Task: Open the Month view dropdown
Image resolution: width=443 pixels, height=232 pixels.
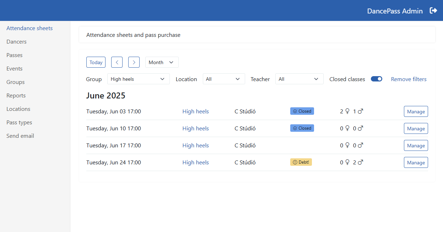Action: pyautogui.click(x=162, y=62)
